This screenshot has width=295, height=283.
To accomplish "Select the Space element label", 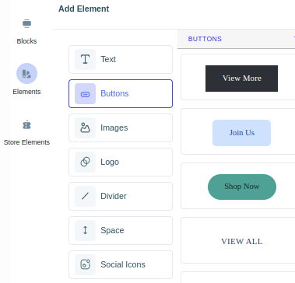I will pyautogui.click(x=112, y=230).
